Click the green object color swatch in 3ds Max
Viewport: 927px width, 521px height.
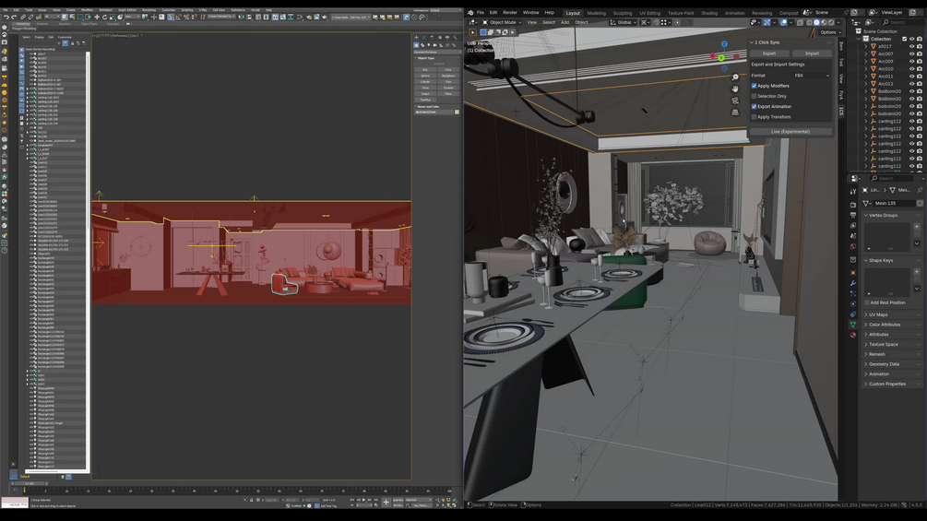click(457, 112)
